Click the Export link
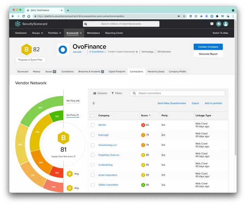246x205 pixels. pyautogui.click(x=195, y=103)
